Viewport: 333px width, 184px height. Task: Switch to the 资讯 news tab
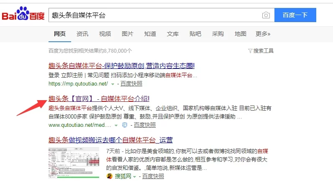[x=82, y=34]
